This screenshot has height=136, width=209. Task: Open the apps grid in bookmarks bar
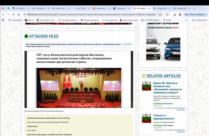tap(3, 20)
